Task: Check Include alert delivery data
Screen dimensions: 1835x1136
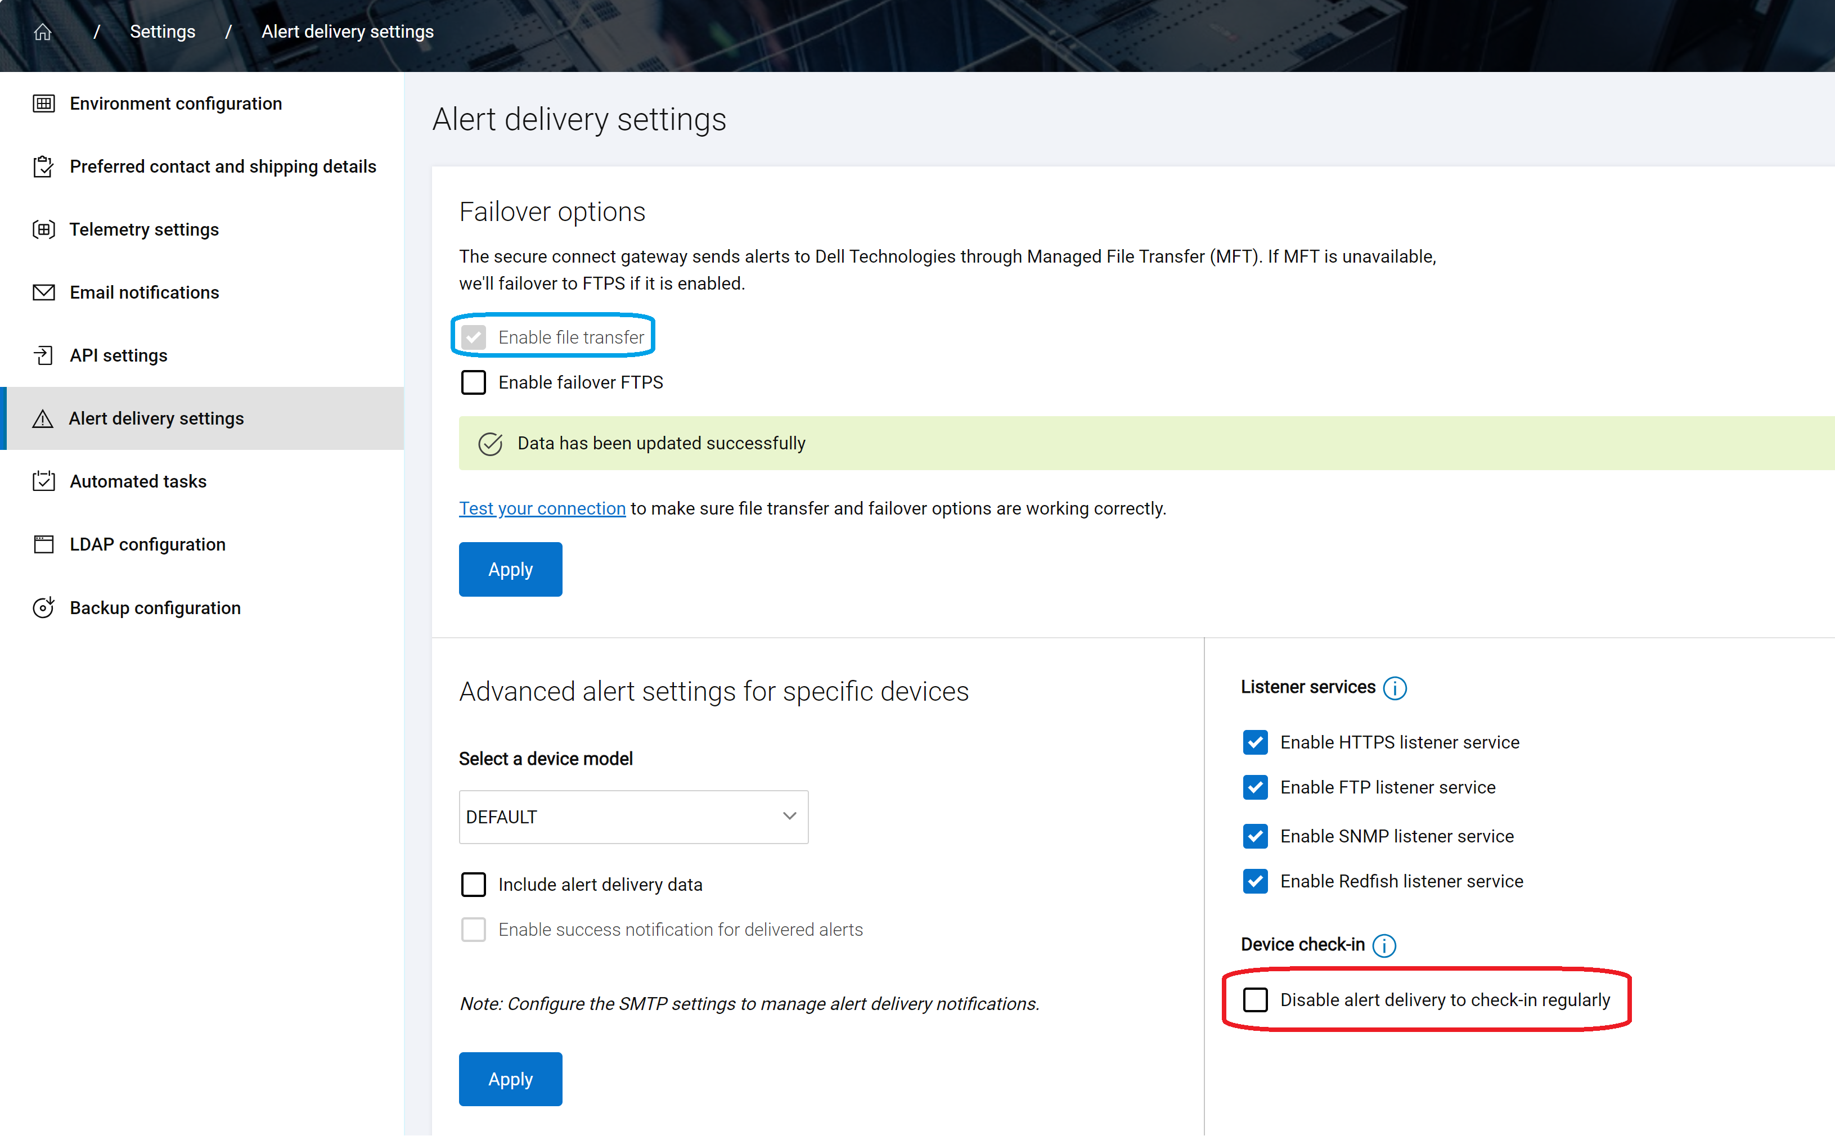Action: tap(474, 884)
